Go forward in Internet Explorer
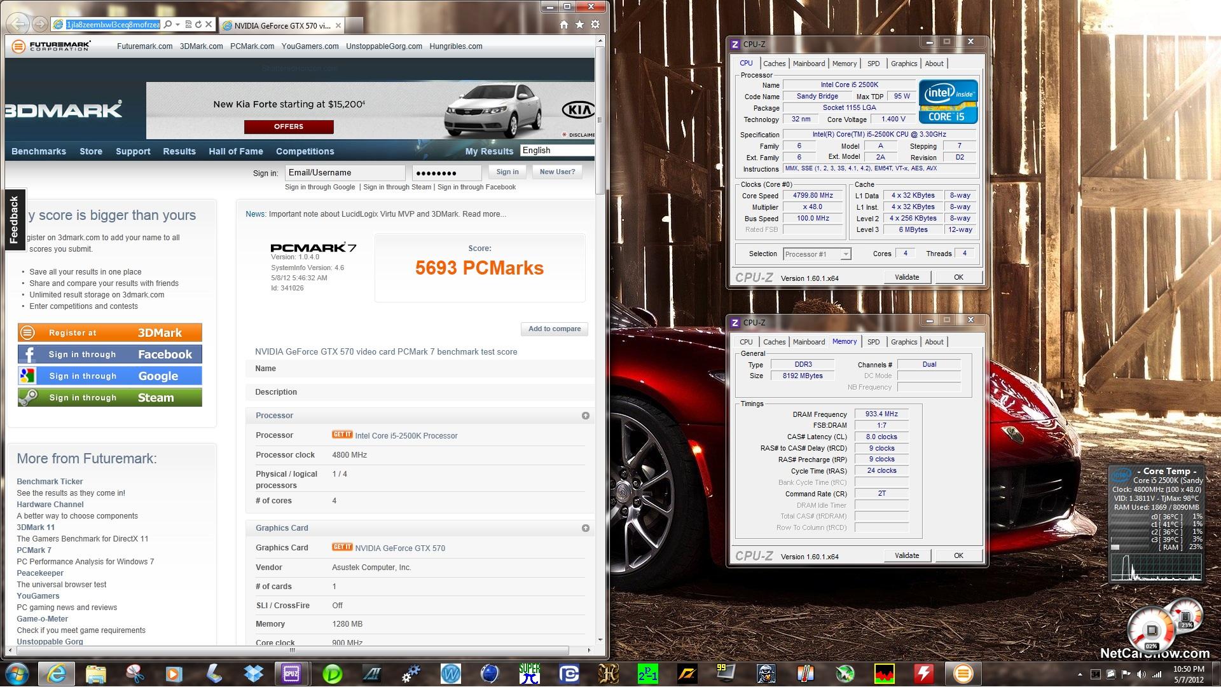This screenshot has height=687, width=1221. (40, 25)
